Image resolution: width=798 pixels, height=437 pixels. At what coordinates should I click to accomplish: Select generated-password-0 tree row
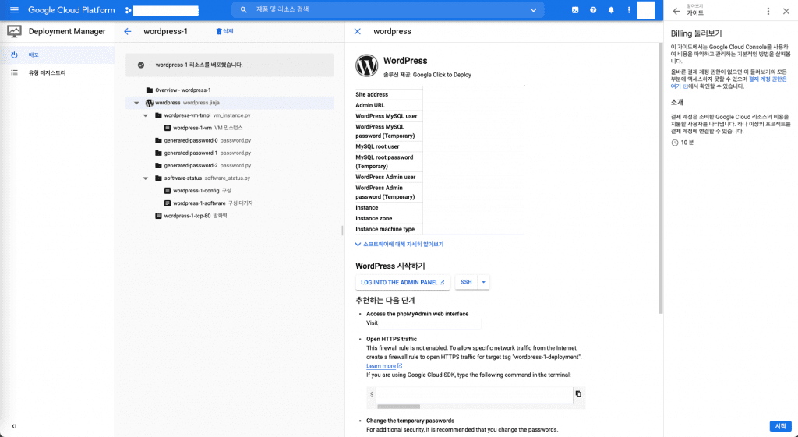click(230, 140)
